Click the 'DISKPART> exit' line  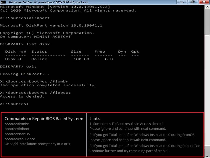[18, 66]
